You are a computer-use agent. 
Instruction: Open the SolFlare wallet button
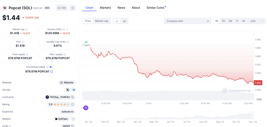coord(62,119)
